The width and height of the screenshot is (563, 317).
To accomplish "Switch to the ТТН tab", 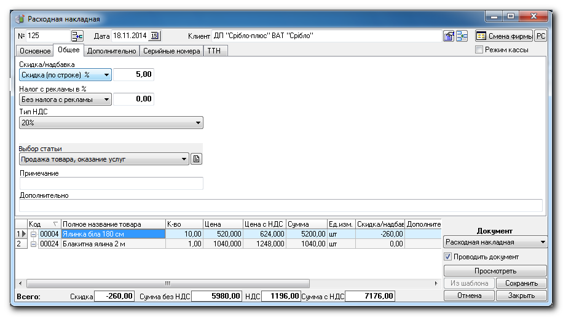I will pyautogui.click(x=216, y=51).
